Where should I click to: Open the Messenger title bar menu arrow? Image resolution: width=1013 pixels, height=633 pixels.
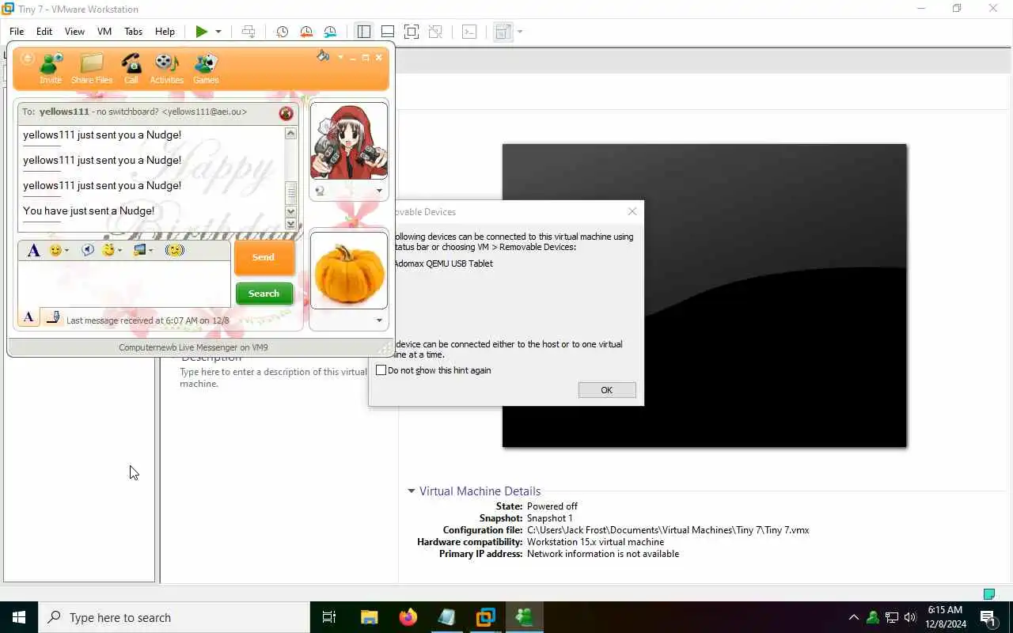(x=341, y=57)
